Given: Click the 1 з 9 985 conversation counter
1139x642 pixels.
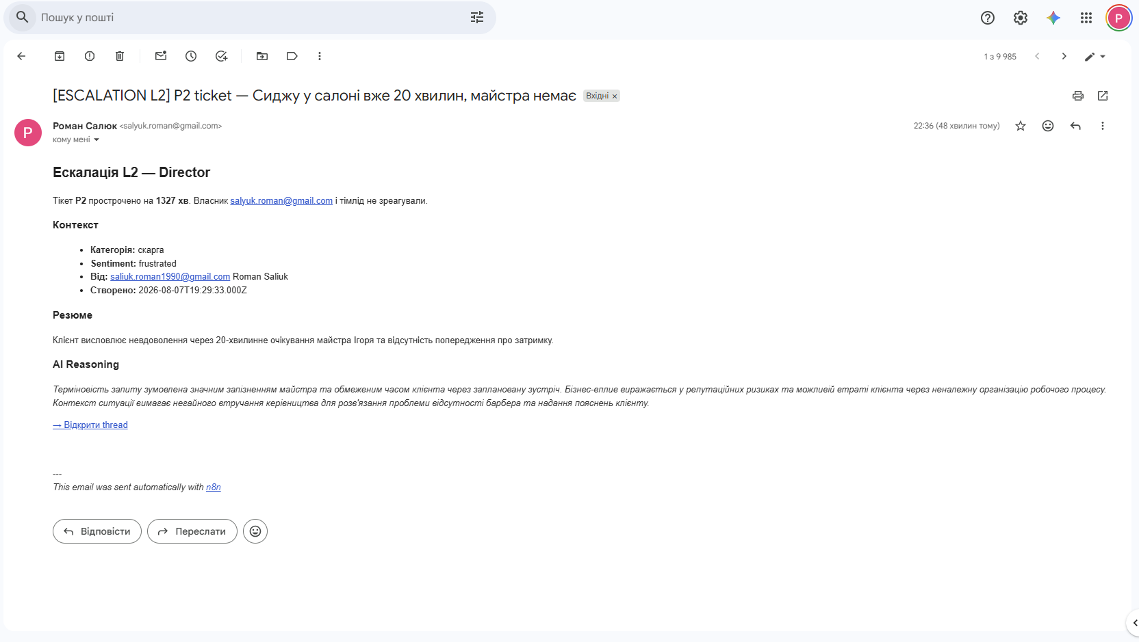Looking at the screenshot, I should click(1000, 57).
